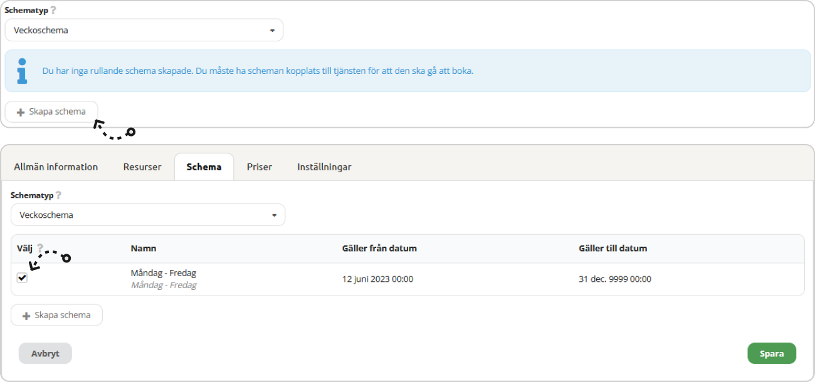Viewport: 815px width, 382px height.
Task: Expand the Veckoschema dropdown under the Schema tab
Action: tap(147, 215)
